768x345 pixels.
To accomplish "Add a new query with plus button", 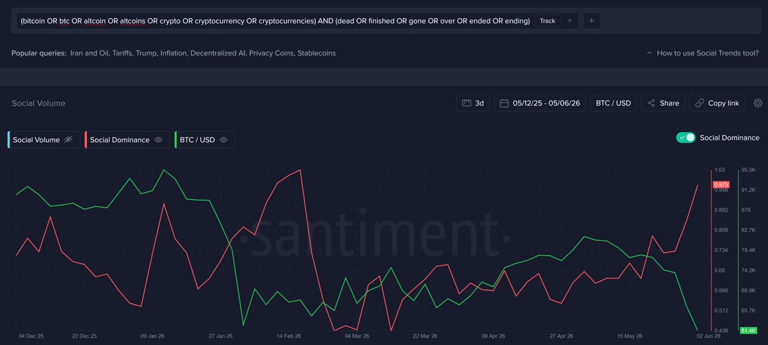I will 591,20.
